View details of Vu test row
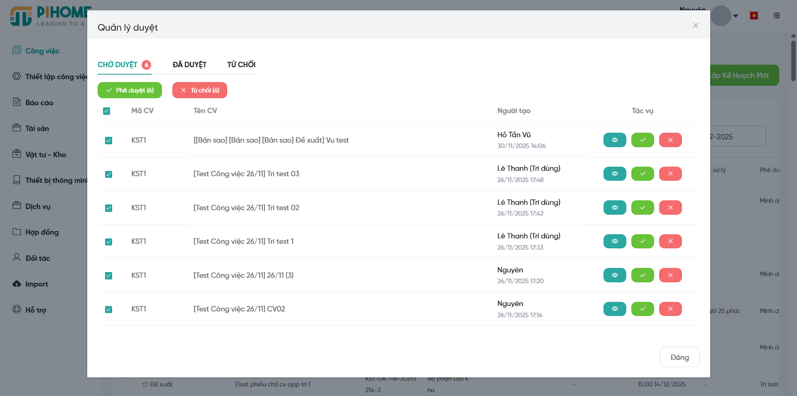 614,140
